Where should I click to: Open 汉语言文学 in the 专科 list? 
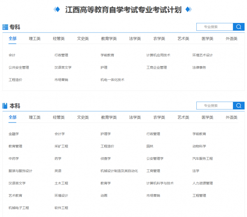tap(63, 67)
